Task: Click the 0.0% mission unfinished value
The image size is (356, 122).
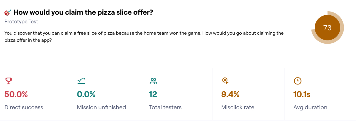Action: 86,94
